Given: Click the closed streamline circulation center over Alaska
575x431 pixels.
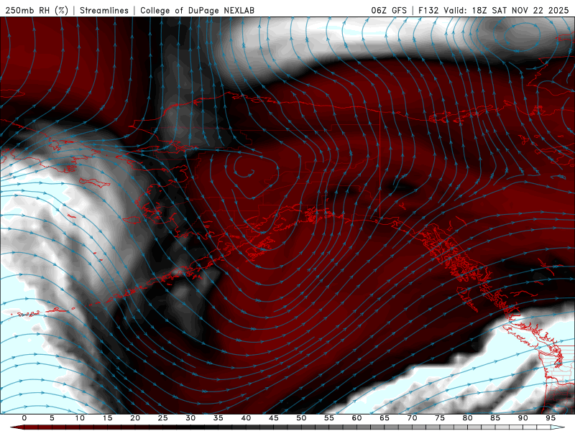Looking at the screenshot, I should coord(248,172).
